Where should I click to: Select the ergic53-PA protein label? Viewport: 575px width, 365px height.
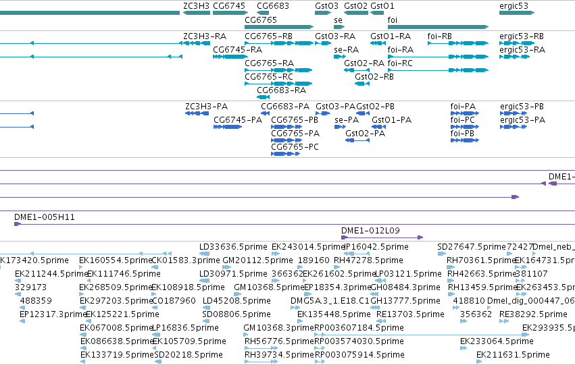pos(522,120)
